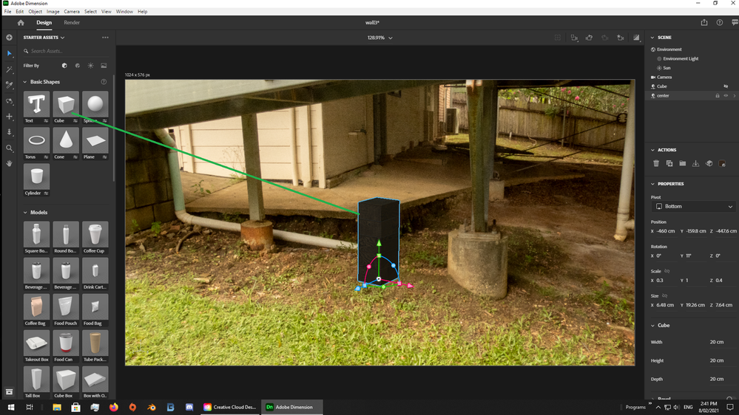
Task: Click the last Actions material swatch icon
Action: pyautogui.click(x=722, y=163)
